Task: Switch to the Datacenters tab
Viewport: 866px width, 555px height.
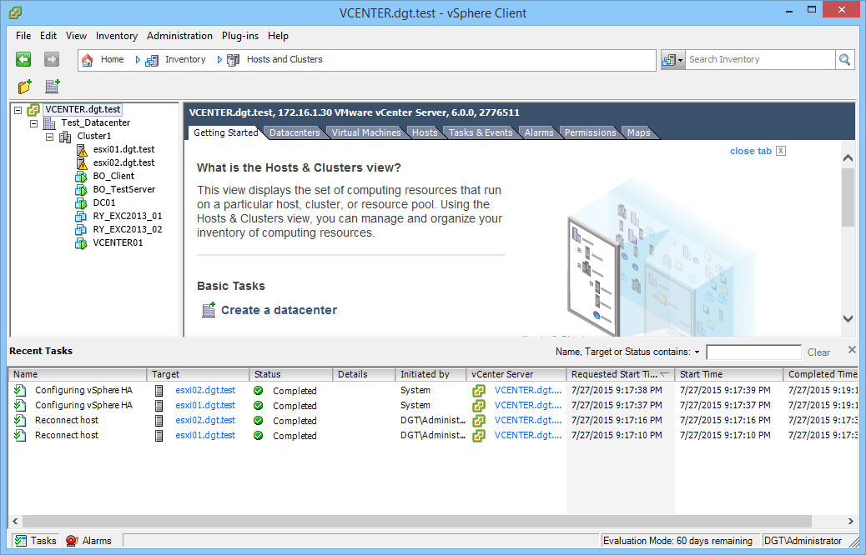Action: pos(295,133)
